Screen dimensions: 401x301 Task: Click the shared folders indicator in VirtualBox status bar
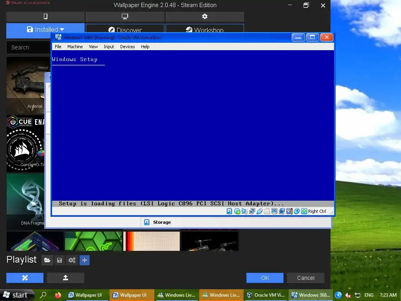[267, 211]
